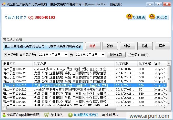The height and width of the screenshot is (120, 173).
Task: Click the 免费用户 user icon in the status bar
Action: (x=4, y=115)
